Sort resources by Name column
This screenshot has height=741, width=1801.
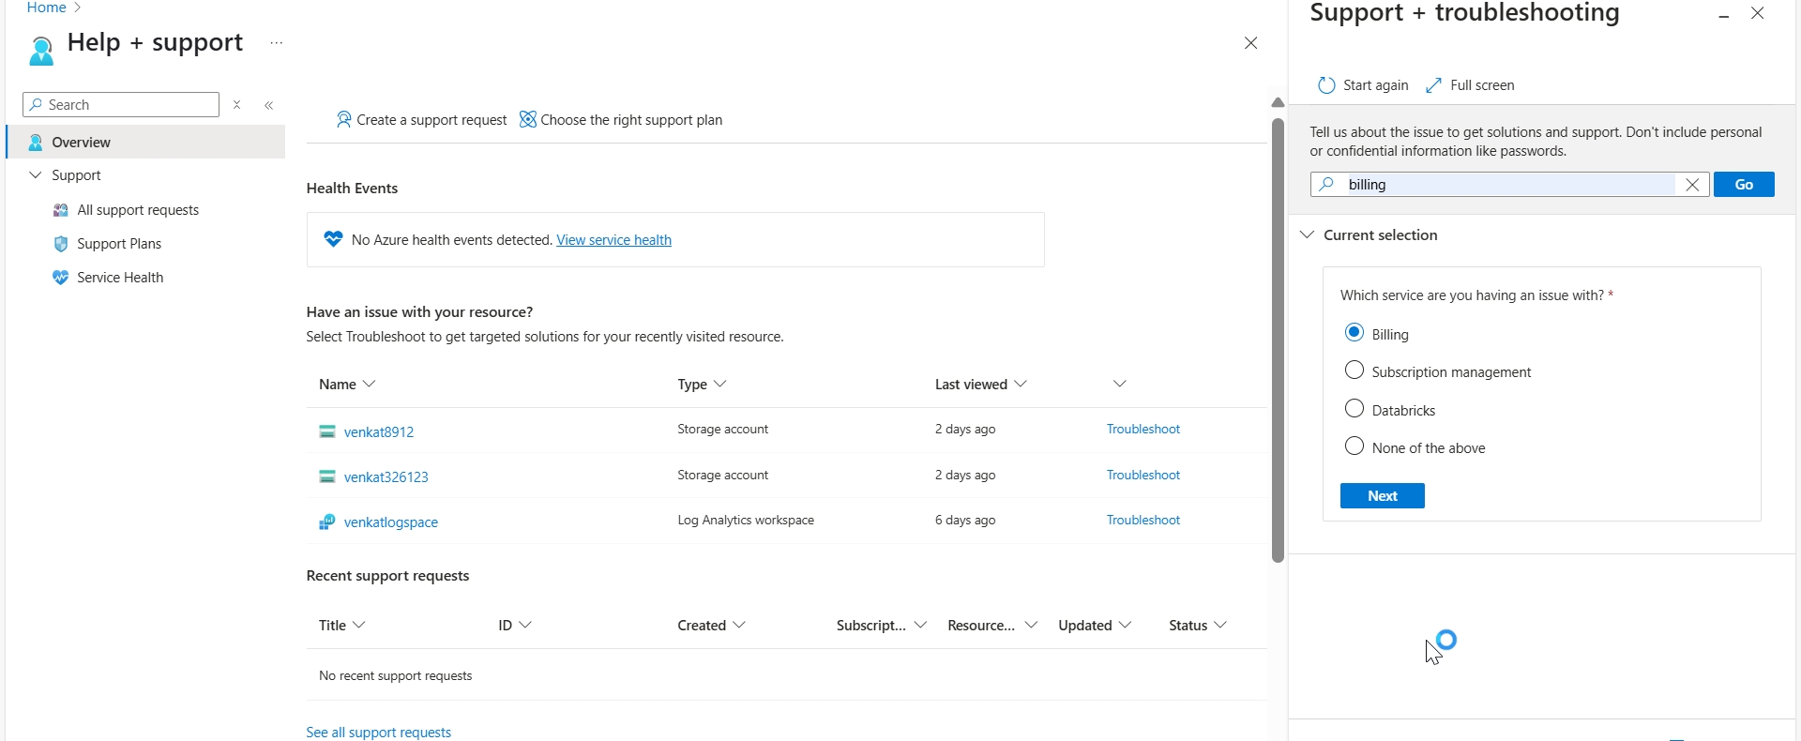[347, 385]
